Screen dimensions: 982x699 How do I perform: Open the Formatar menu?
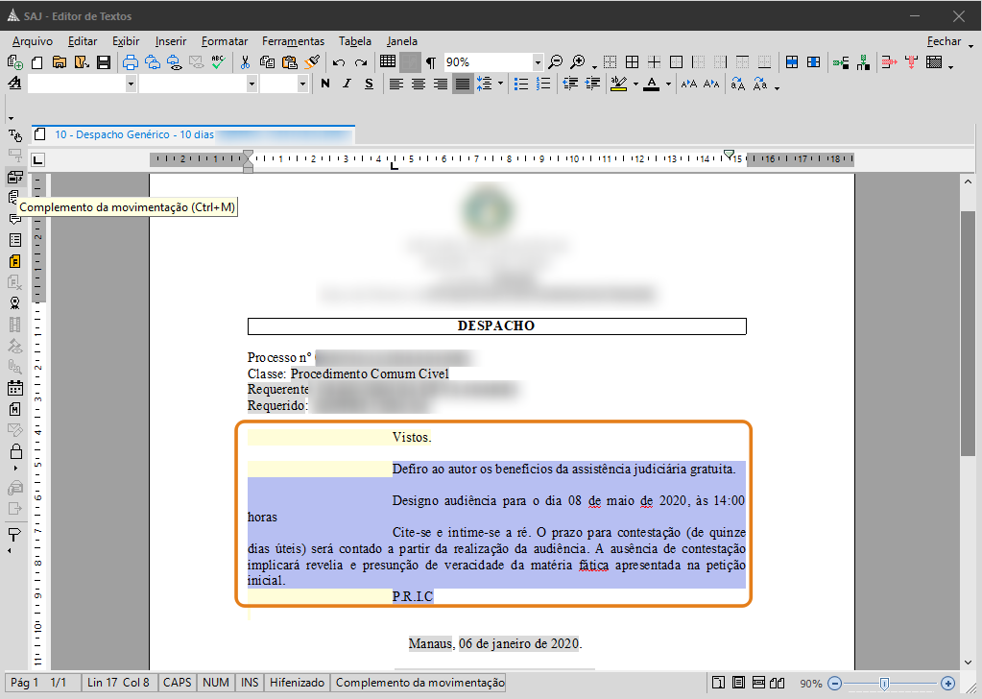tap(225, 41)
